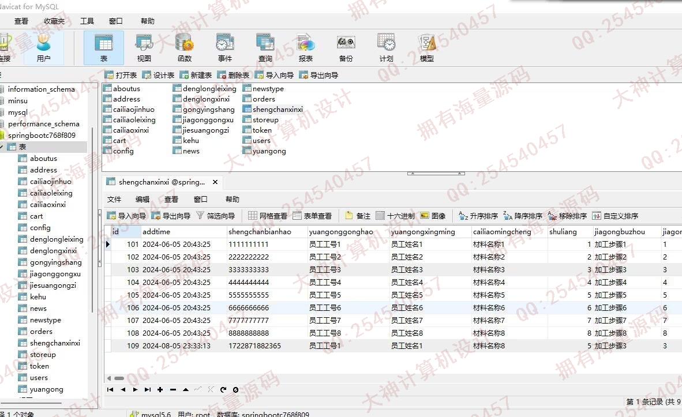
Task: Click 设计表 (Design Table) button
Action: 158,75
